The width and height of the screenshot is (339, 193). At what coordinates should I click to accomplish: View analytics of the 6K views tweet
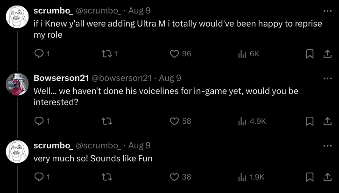pos(242,54)
